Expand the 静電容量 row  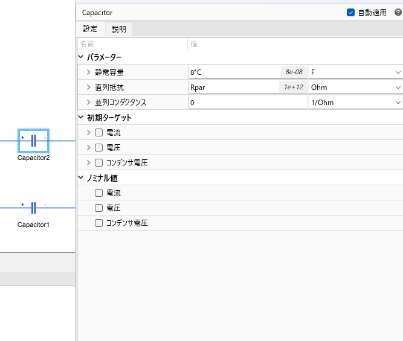[x=88, y=72]
